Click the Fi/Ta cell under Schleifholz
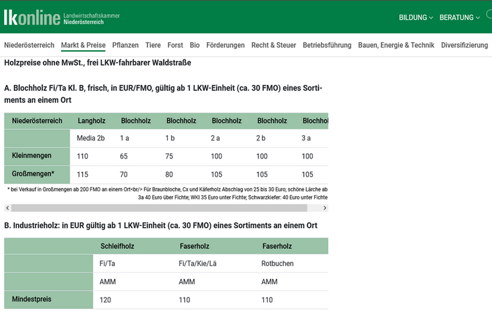Viewport: 492px width, 319px height. (x=107, y=263)
